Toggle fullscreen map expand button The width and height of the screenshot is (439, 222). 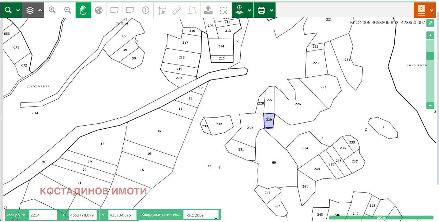(430, 23)
